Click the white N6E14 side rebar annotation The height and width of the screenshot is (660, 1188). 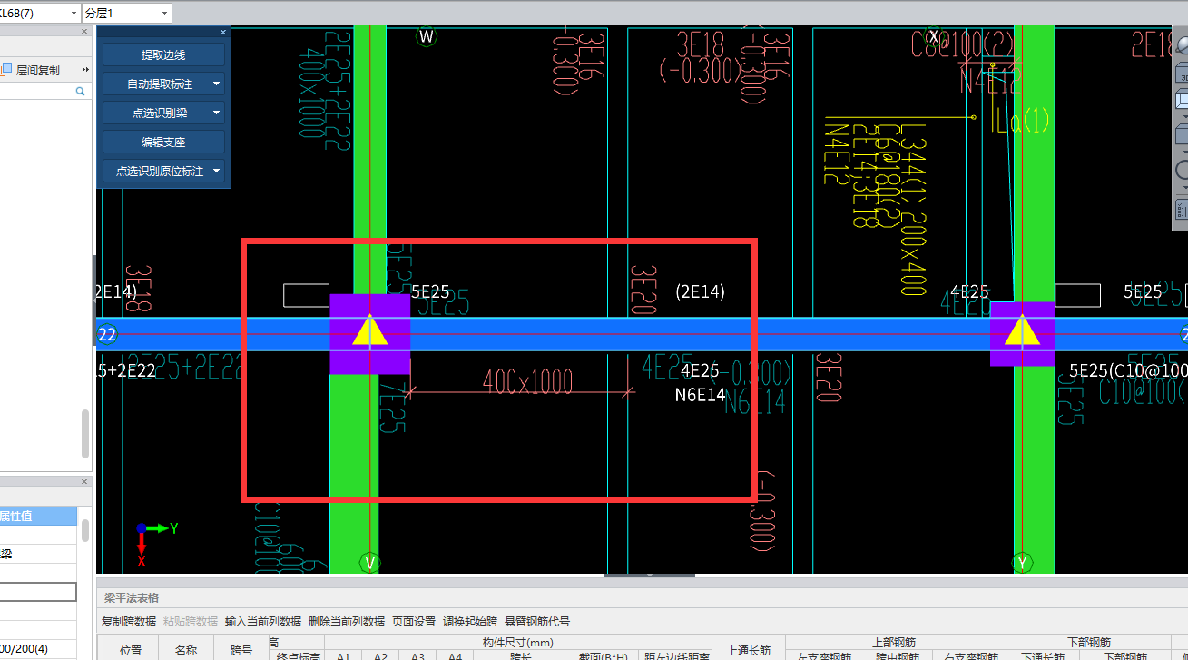(700, 395)
